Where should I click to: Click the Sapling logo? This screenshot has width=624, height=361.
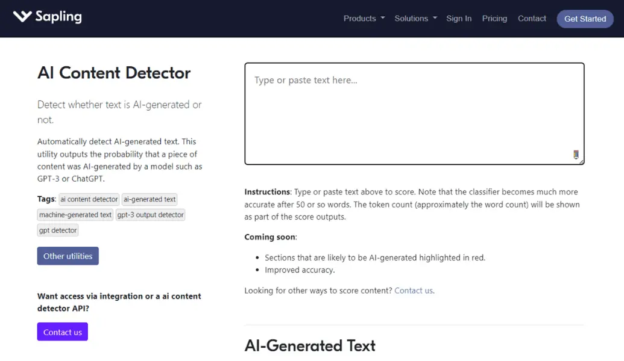pyautogui.click(x=48, y=17)
